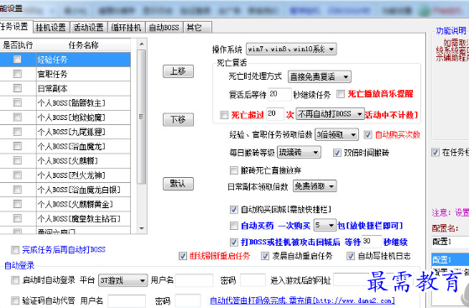Viewport: 469px width, 308px height.
Task: Enable the 自动买药 checkbox
Action: point(233,226)
